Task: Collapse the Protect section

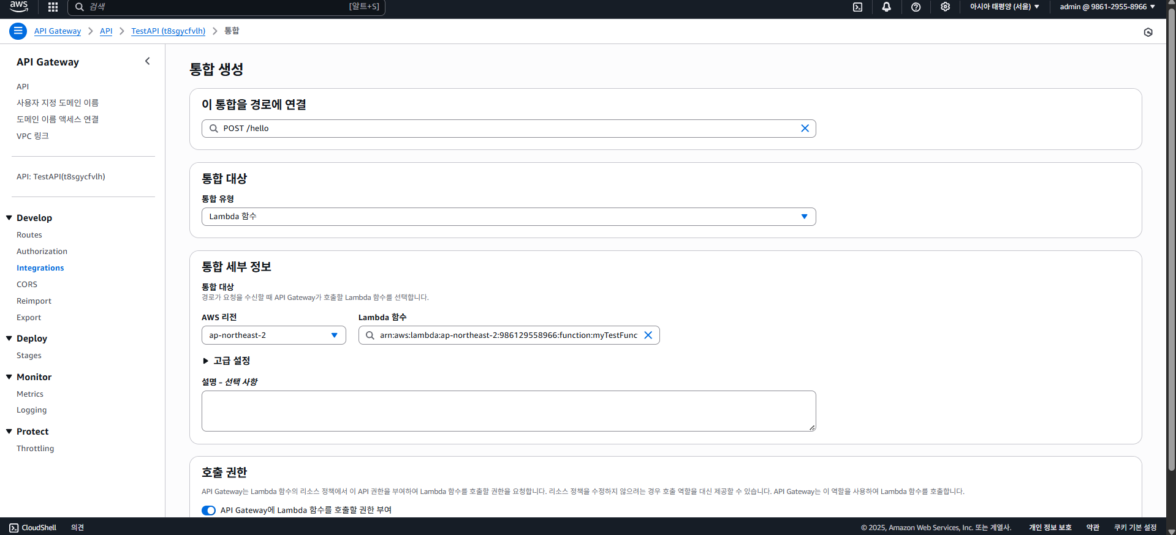Action: point(9,432)
